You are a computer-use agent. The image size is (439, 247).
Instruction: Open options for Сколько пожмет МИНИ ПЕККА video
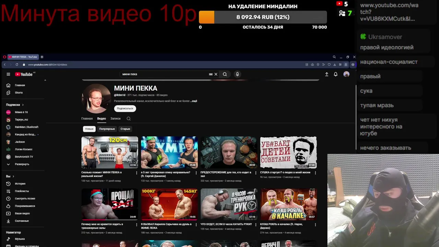pos(137,173)
